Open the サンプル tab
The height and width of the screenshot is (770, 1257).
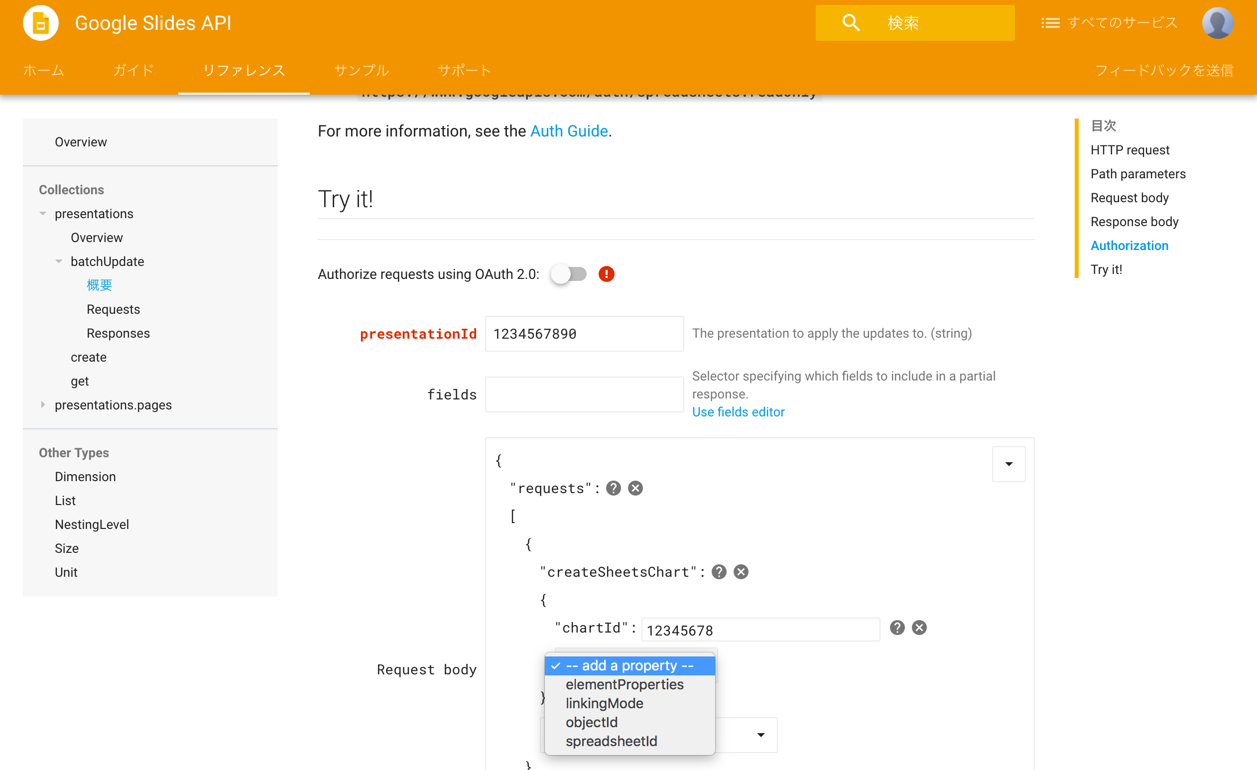click(x=362, y=70)
